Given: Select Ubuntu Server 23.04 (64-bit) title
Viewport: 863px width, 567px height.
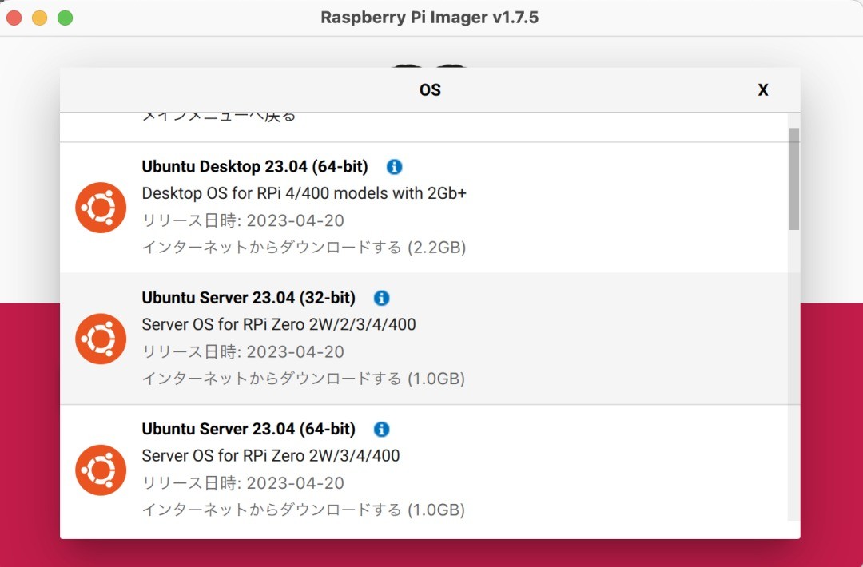Looking at the screenshot, I should 249,430.
